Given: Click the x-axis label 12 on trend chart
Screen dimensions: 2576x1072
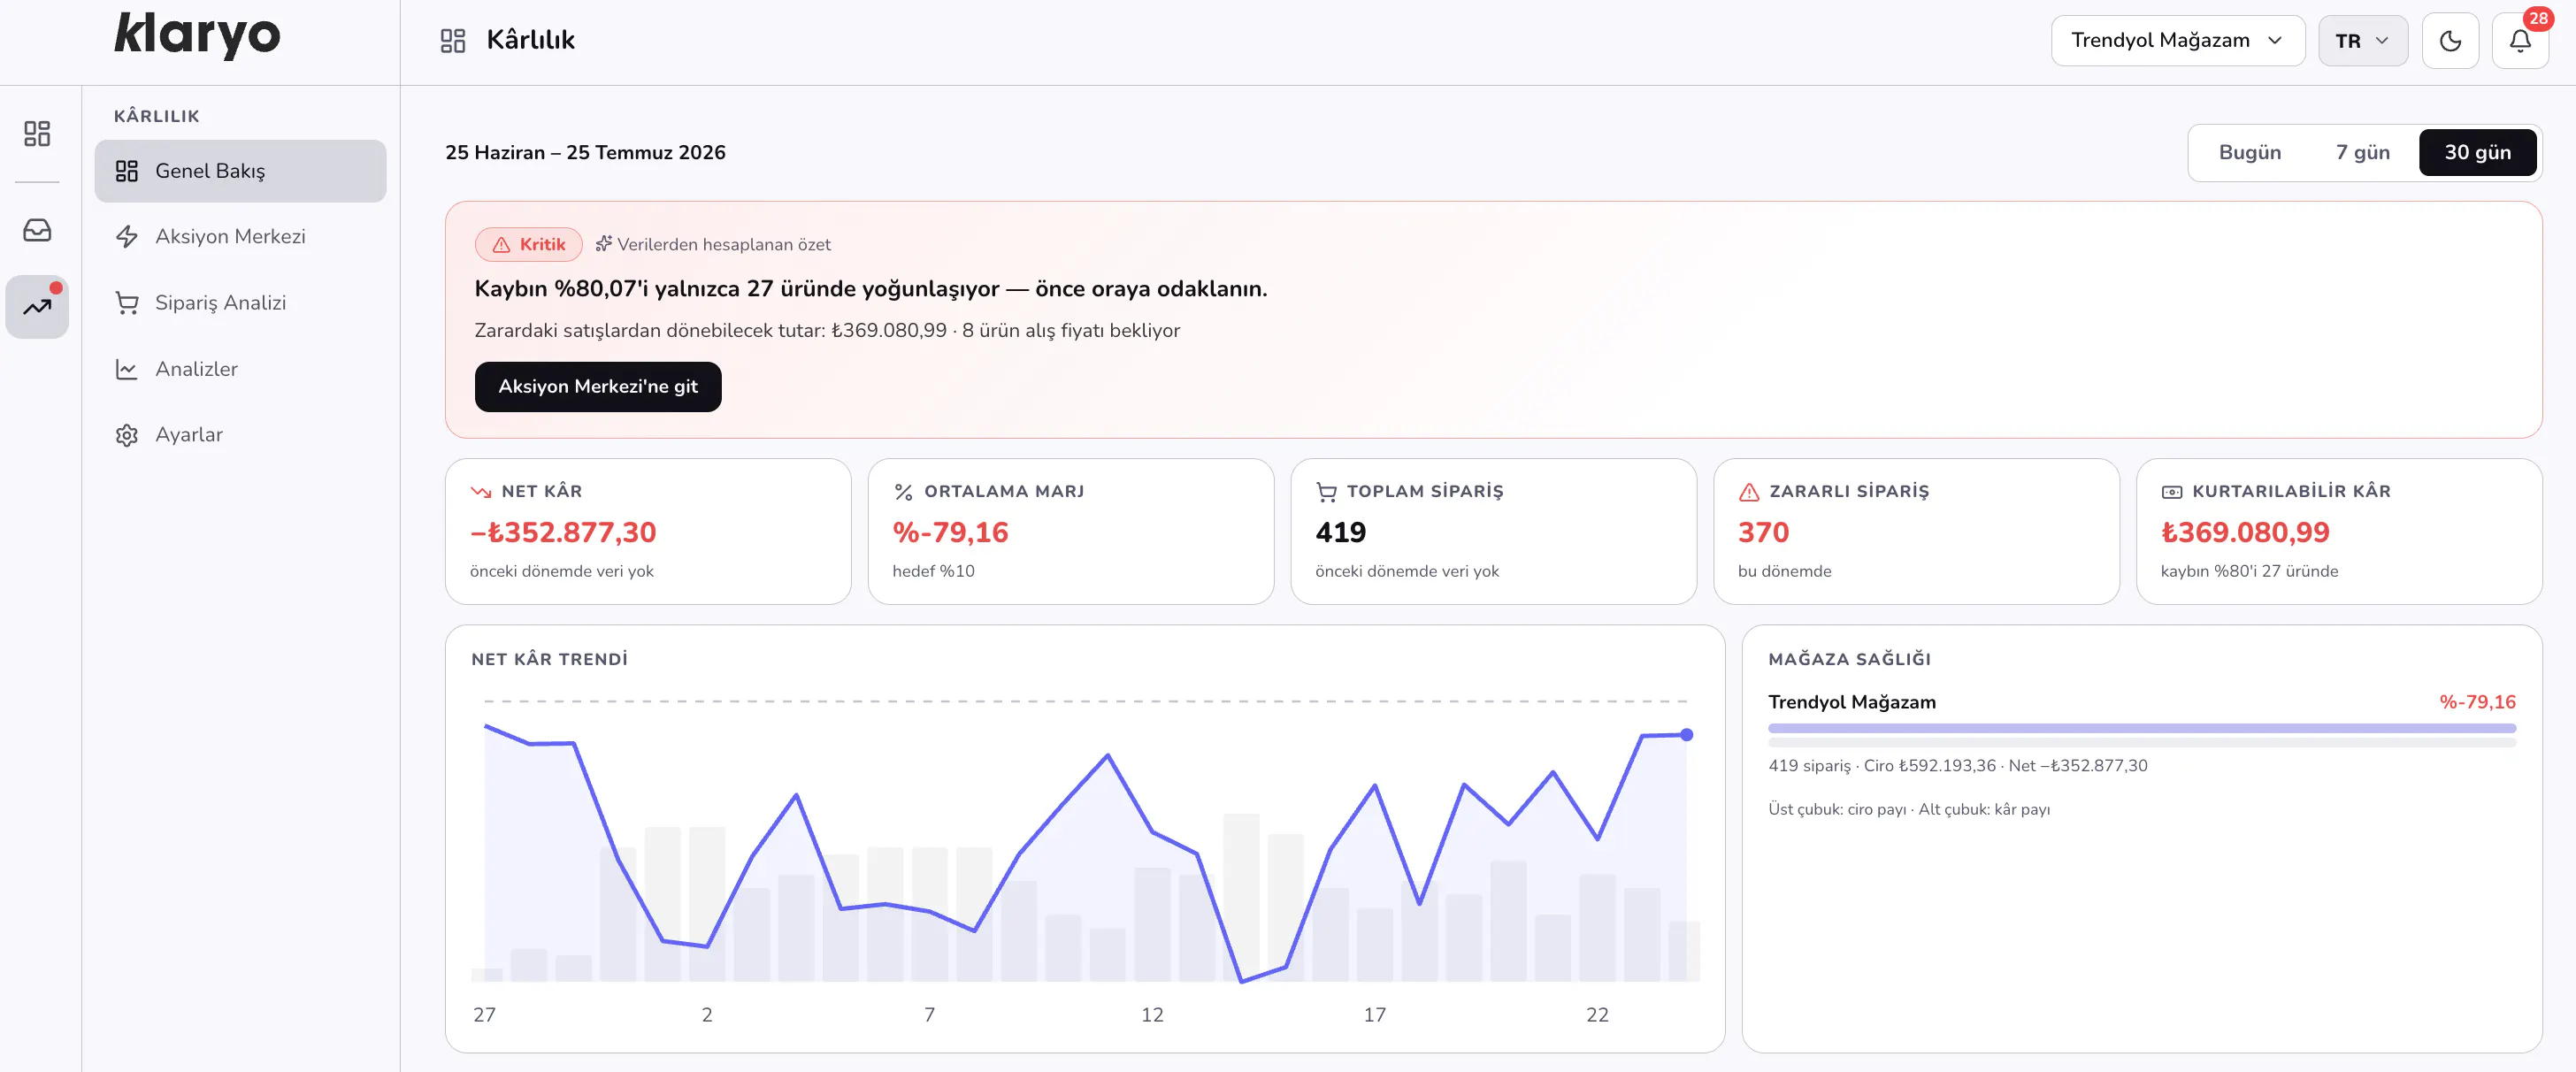Looking at the screenshot, I should click(x=1152, y=1015).
